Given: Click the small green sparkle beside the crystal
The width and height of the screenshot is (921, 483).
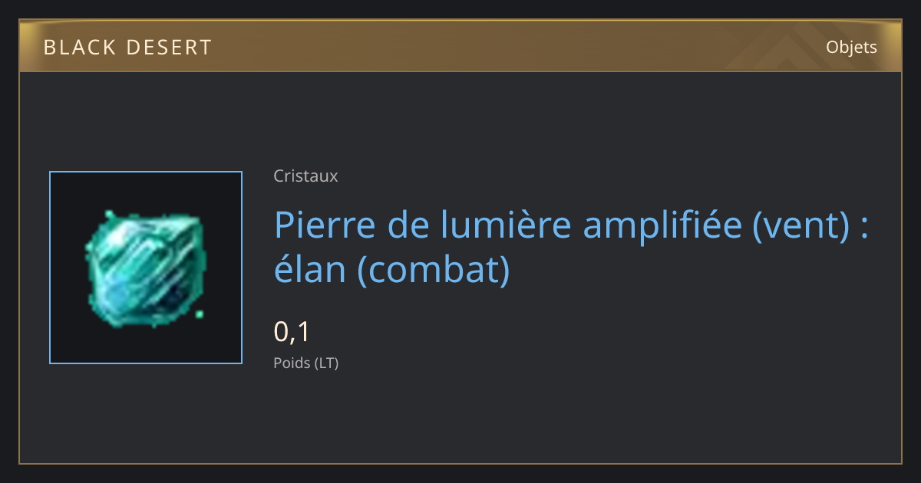Looking at the screenshot, I should 200,314.
